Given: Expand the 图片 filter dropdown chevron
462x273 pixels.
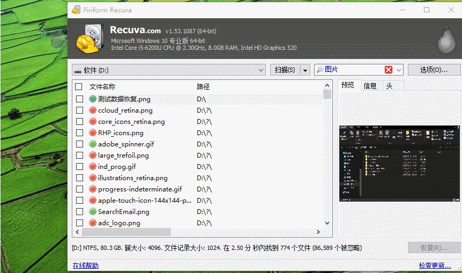Looking at the screenshot, I should [399, 70].
